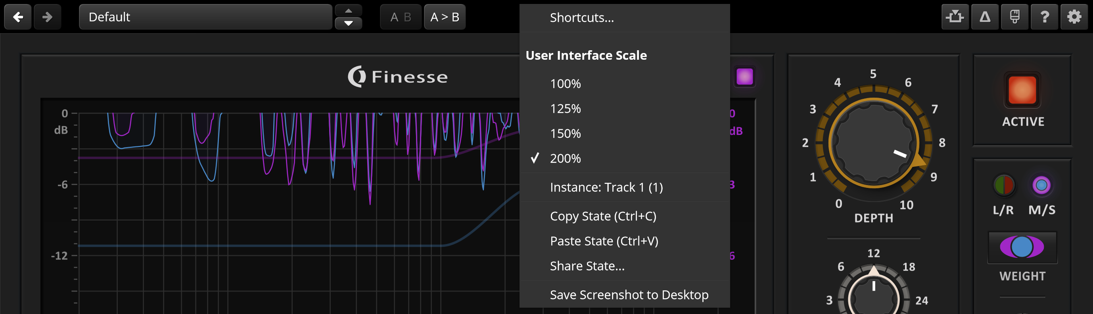Set interface scale to 150%

pos(625,134)
